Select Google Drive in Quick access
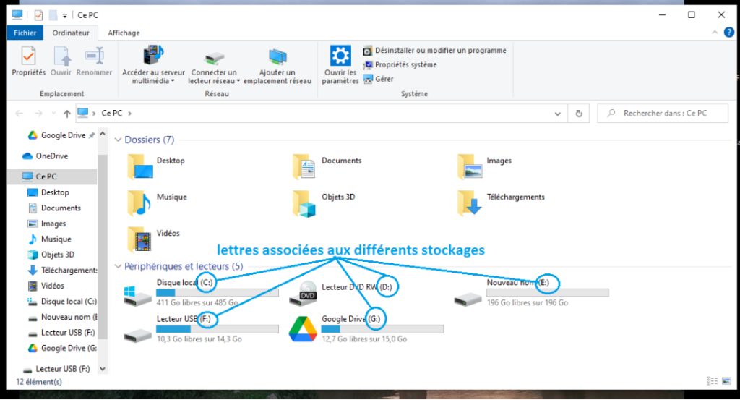 [61, 135]
